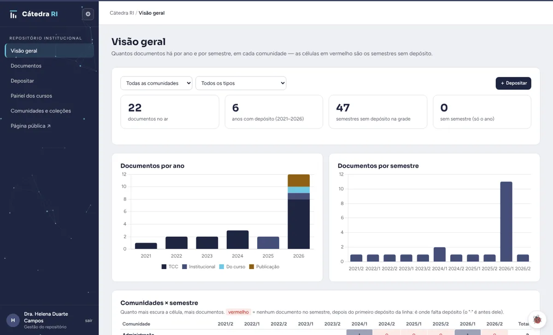
Task: Click the '47 semestres sem depósito' card
Action: (x=378, y=112)
